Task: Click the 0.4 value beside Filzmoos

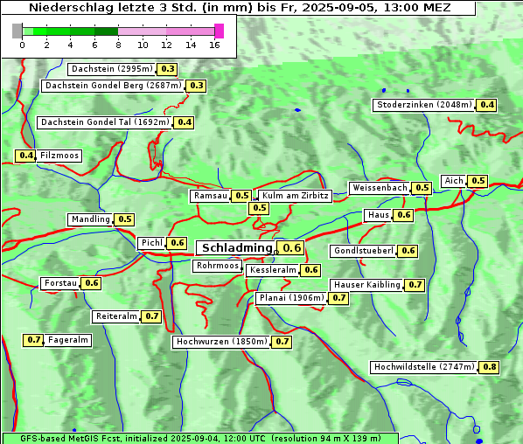Action: click(25, 156)
